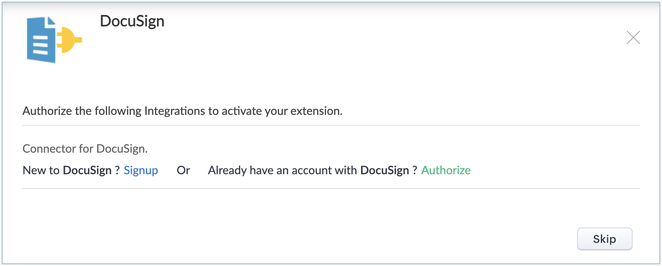This screenshot has width=662, height=266.
Task: Click the yellow plug symbol in the logo
Action: click(70, 40)
